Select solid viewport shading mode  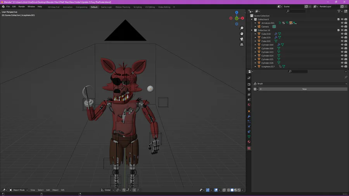[x=232, y=190]
